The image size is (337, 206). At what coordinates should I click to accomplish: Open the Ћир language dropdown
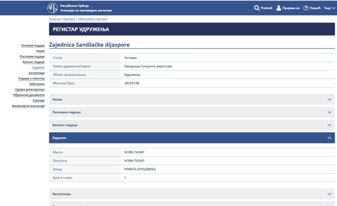[329, 8]
